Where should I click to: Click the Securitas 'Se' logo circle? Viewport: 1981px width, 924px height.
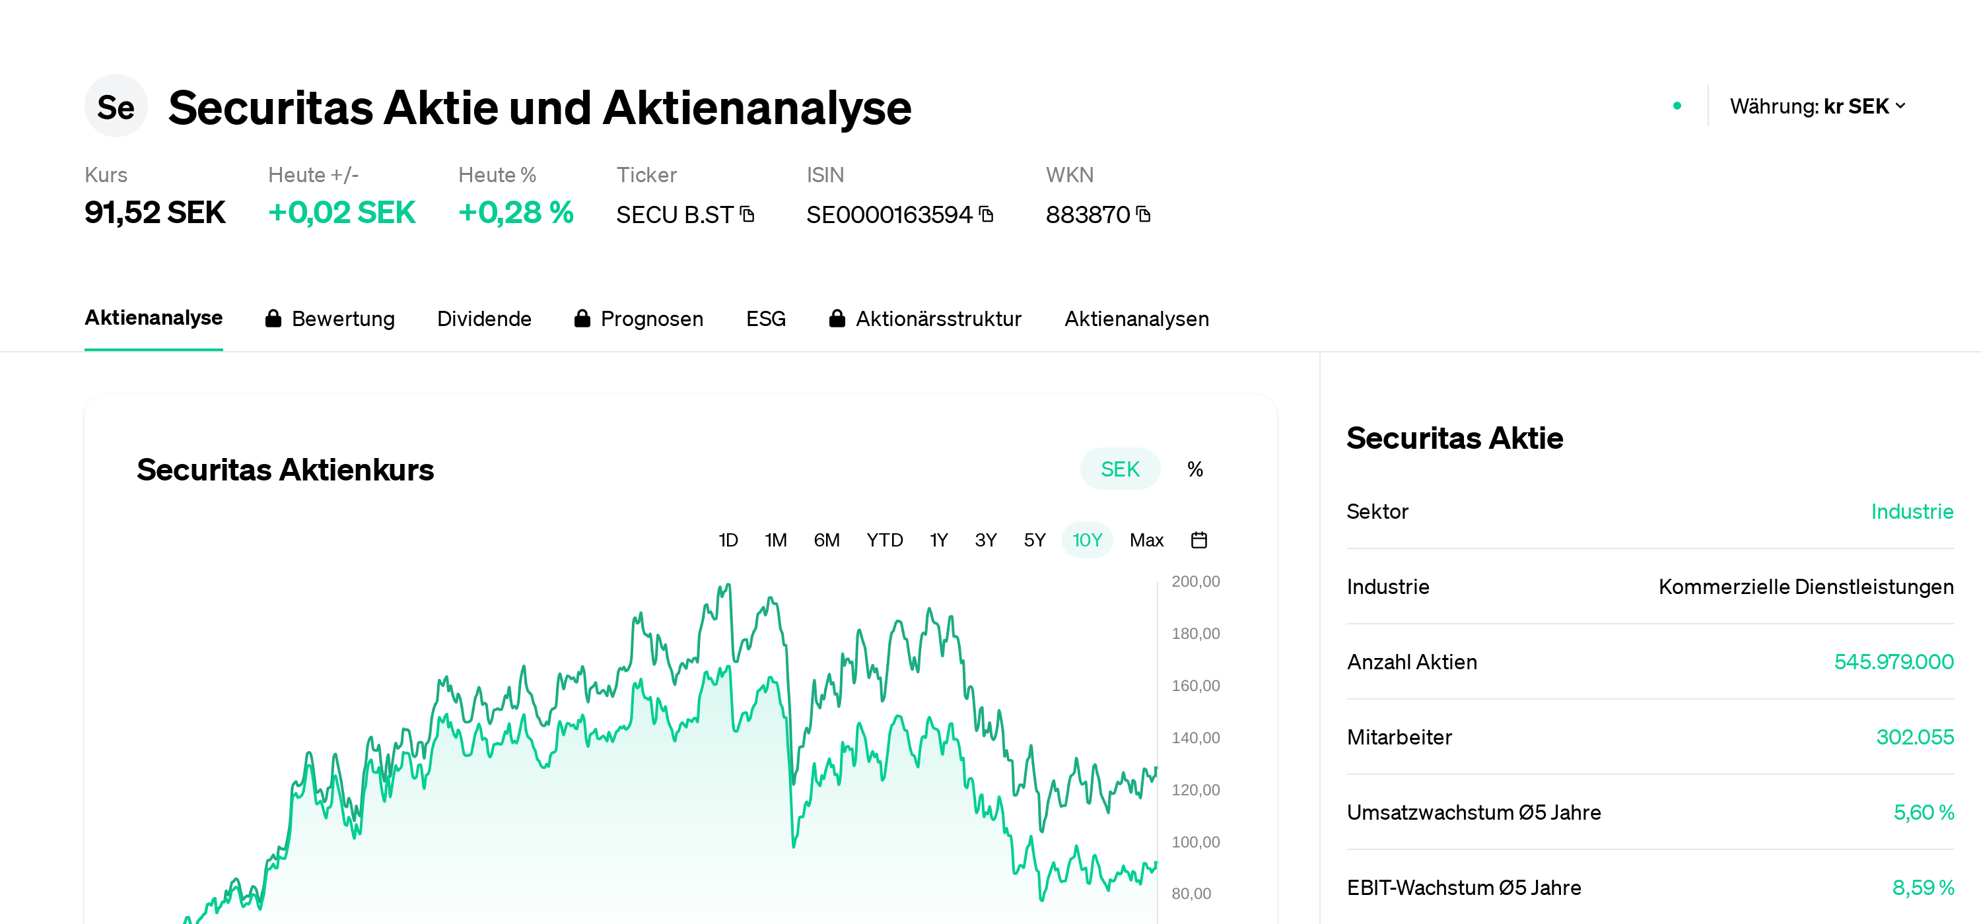pyautogui.click(x=116, y=106)
